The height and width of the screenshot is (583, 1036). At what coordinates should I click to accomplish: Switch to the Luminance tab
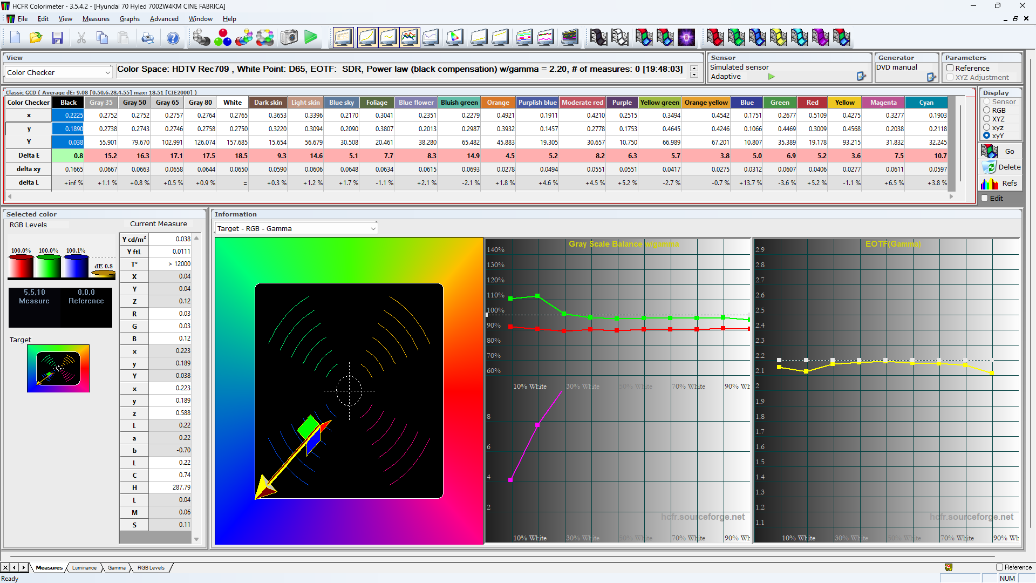[84, 567]
